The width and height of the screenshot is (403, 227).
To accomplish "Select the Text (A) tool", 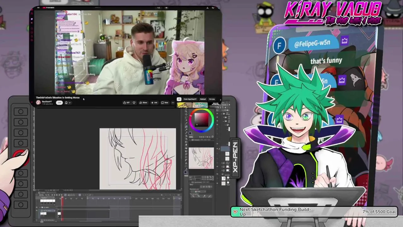I will point(186,163).
